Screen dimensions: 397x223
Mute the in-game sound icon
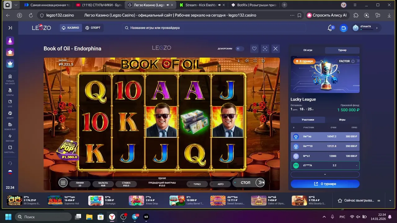247,61
